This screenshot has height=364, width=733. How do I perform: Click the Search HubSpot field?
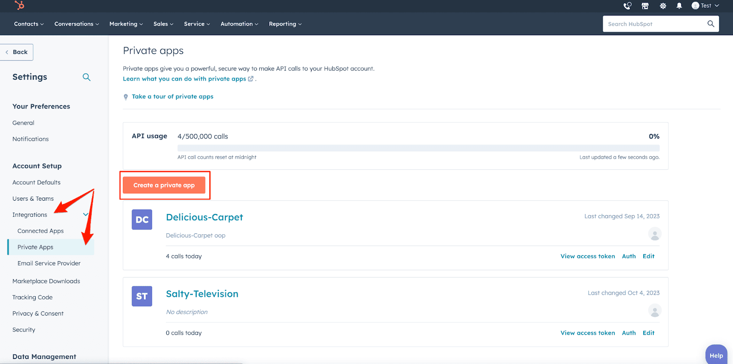(655, 24)
